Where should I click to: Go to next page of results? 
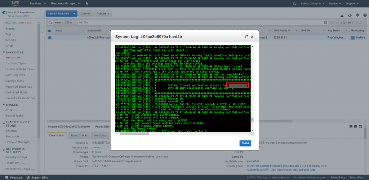[x=357, y=22]
